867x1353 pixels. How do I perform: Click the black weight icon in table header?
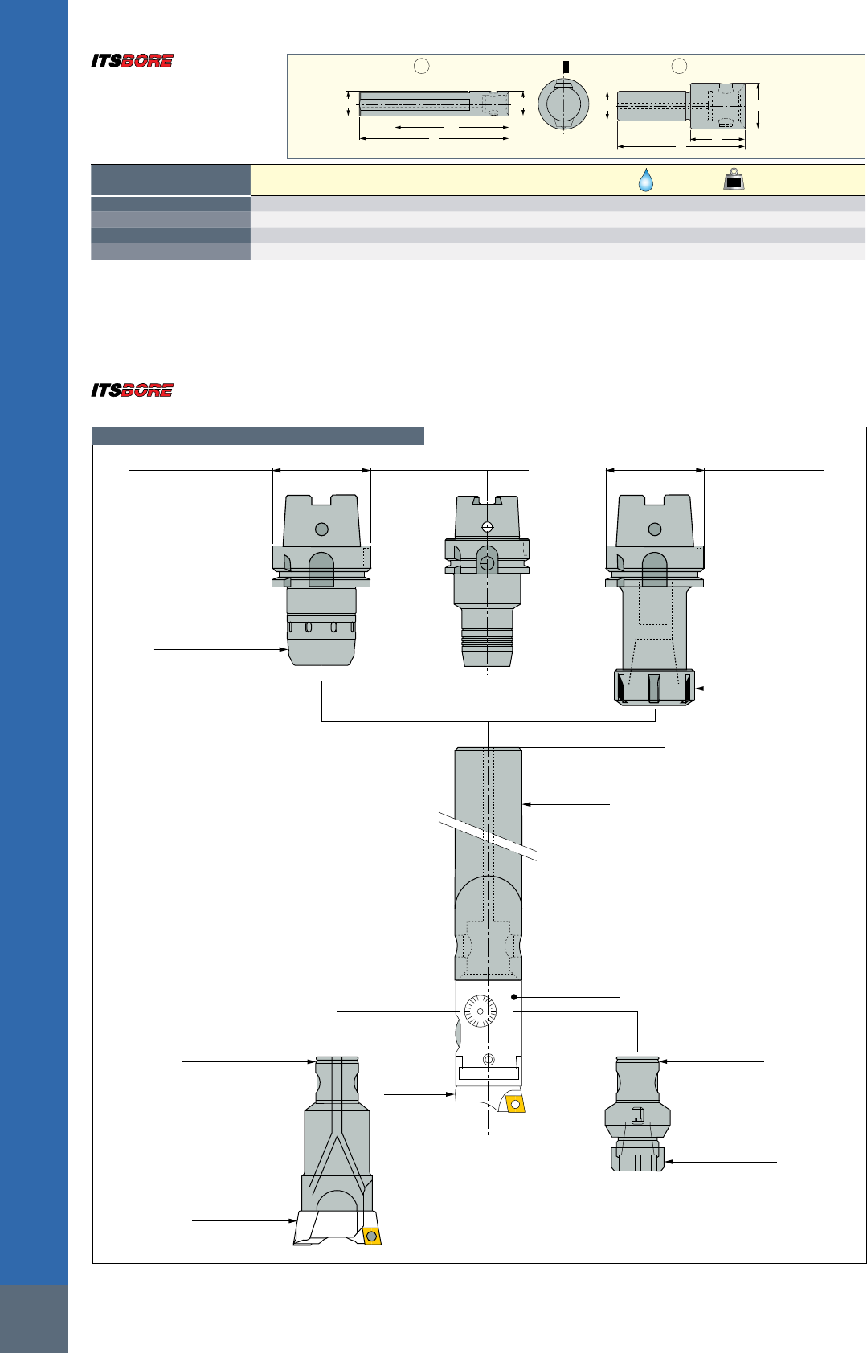tap(734, 179)
